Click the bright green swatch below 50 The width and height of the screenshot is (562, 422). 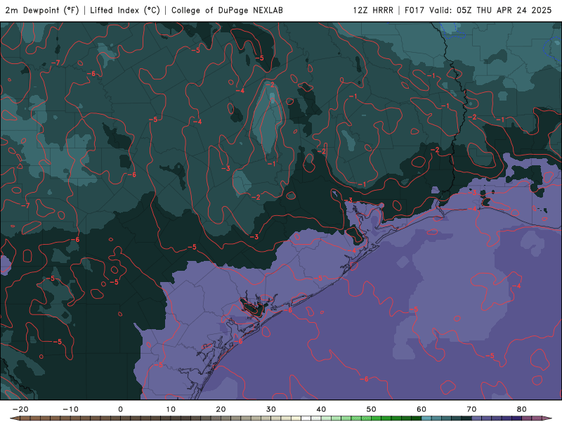(x=377, y=418)
